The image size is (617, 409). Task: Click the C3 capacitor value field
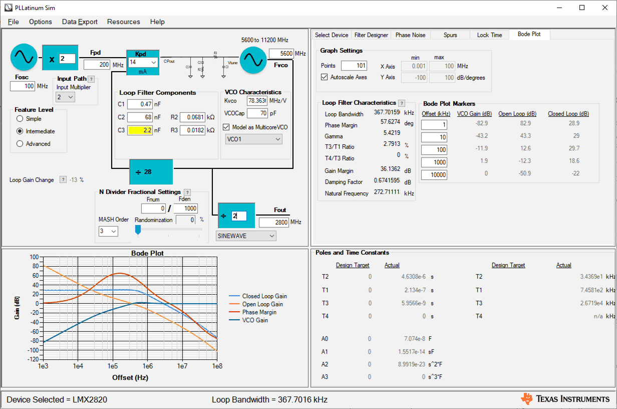pyautogui.click(x=139, y=130)
